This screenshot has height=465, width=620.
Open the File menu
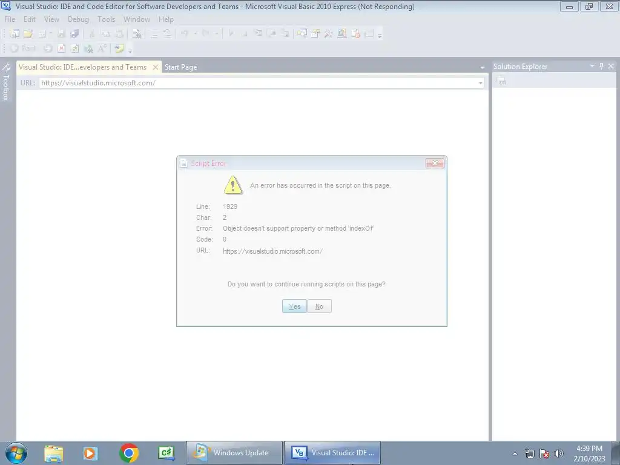pyautogui.click(x=10, y=19)
